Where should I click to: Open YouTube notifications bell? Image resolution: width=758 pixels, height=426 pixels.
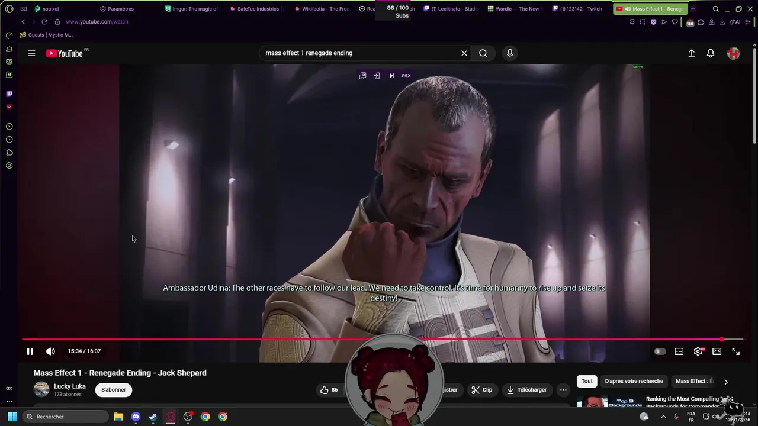(711, 53)
